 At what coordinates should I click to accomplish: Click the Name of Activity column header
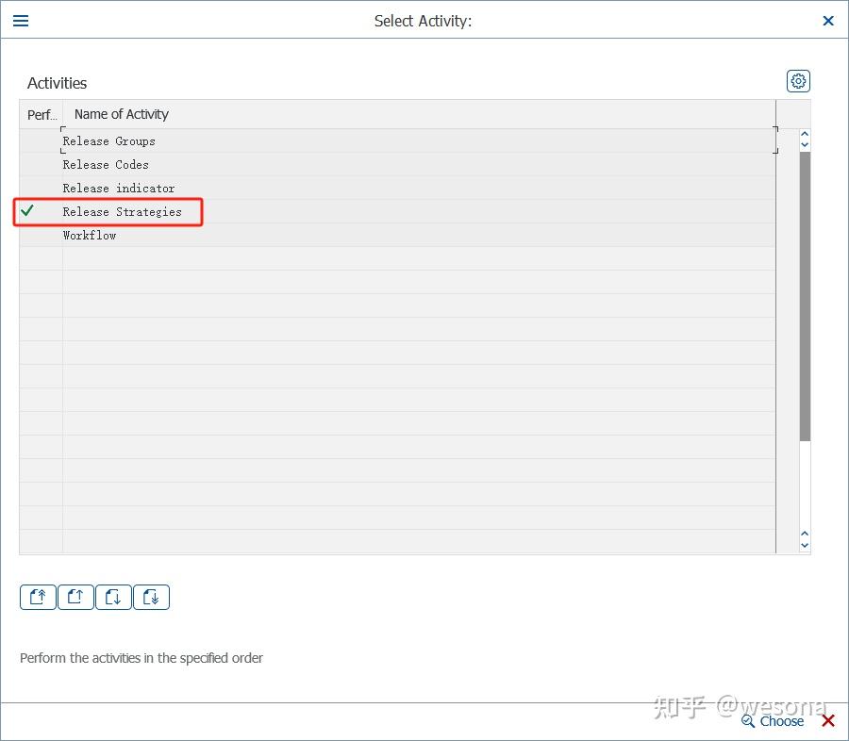121,114
